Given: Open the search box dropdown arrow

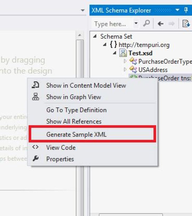Looking at the screenshot, I should click(x=136, y=24).
